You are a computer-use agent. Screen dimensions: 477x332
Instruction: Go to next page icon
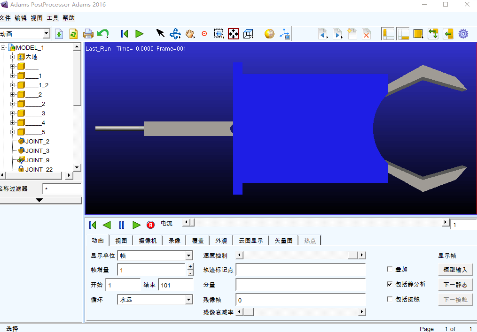[x=338, y=34]
